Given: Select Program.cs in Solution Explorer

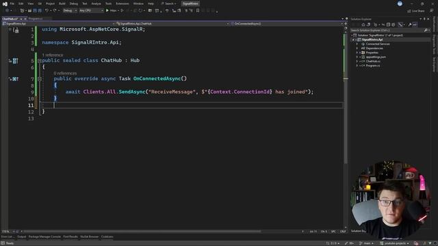Looking at the screenshot, I should pos(373,66).
